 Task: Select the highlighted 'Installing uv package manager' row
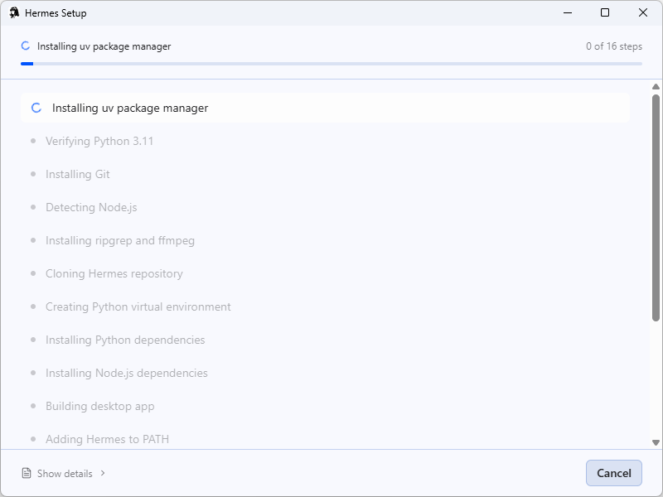(325, 108)
